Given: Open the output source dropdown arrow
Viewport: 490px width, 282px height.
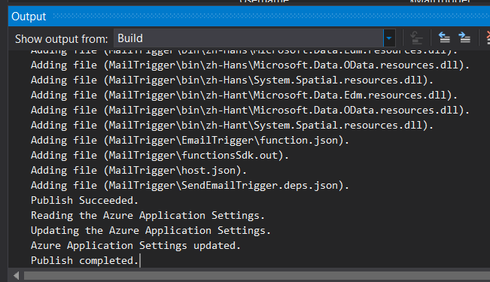Looking at the screenshot, I should [389, 38].
